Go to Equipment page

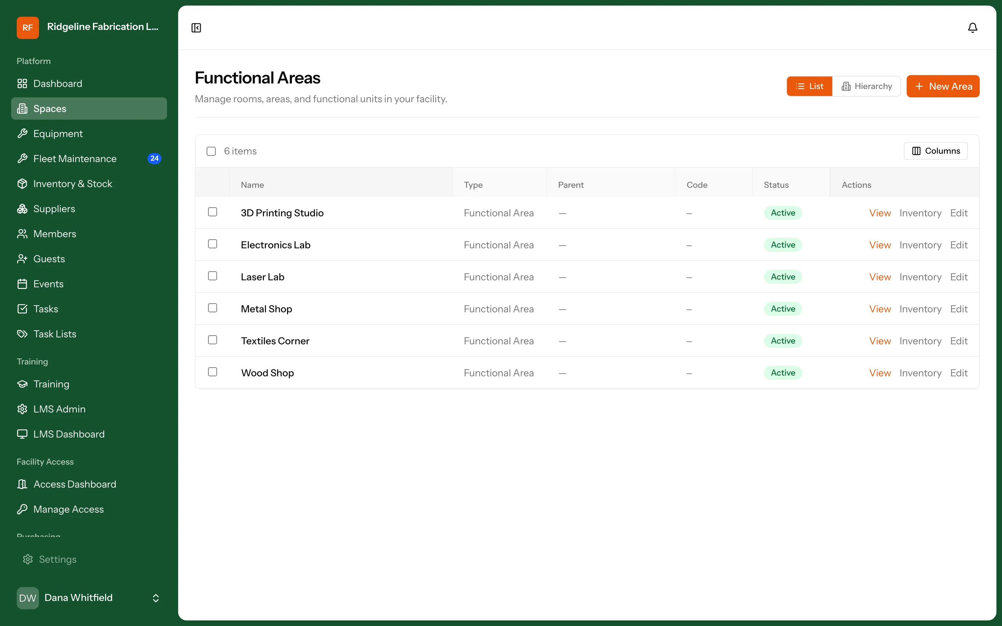89,134
